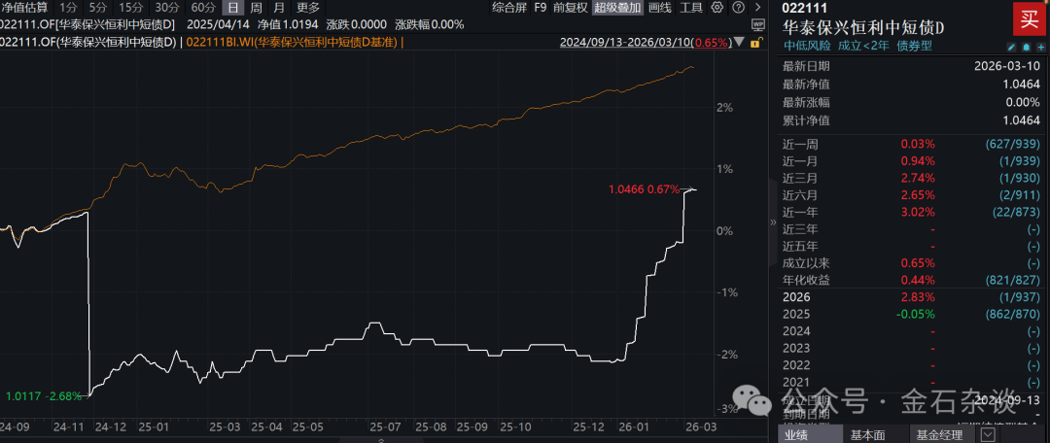Click the orange benchmark legend 022111BI.WI
Viewport: 1050px width, 443px height.
click(294, 42)
